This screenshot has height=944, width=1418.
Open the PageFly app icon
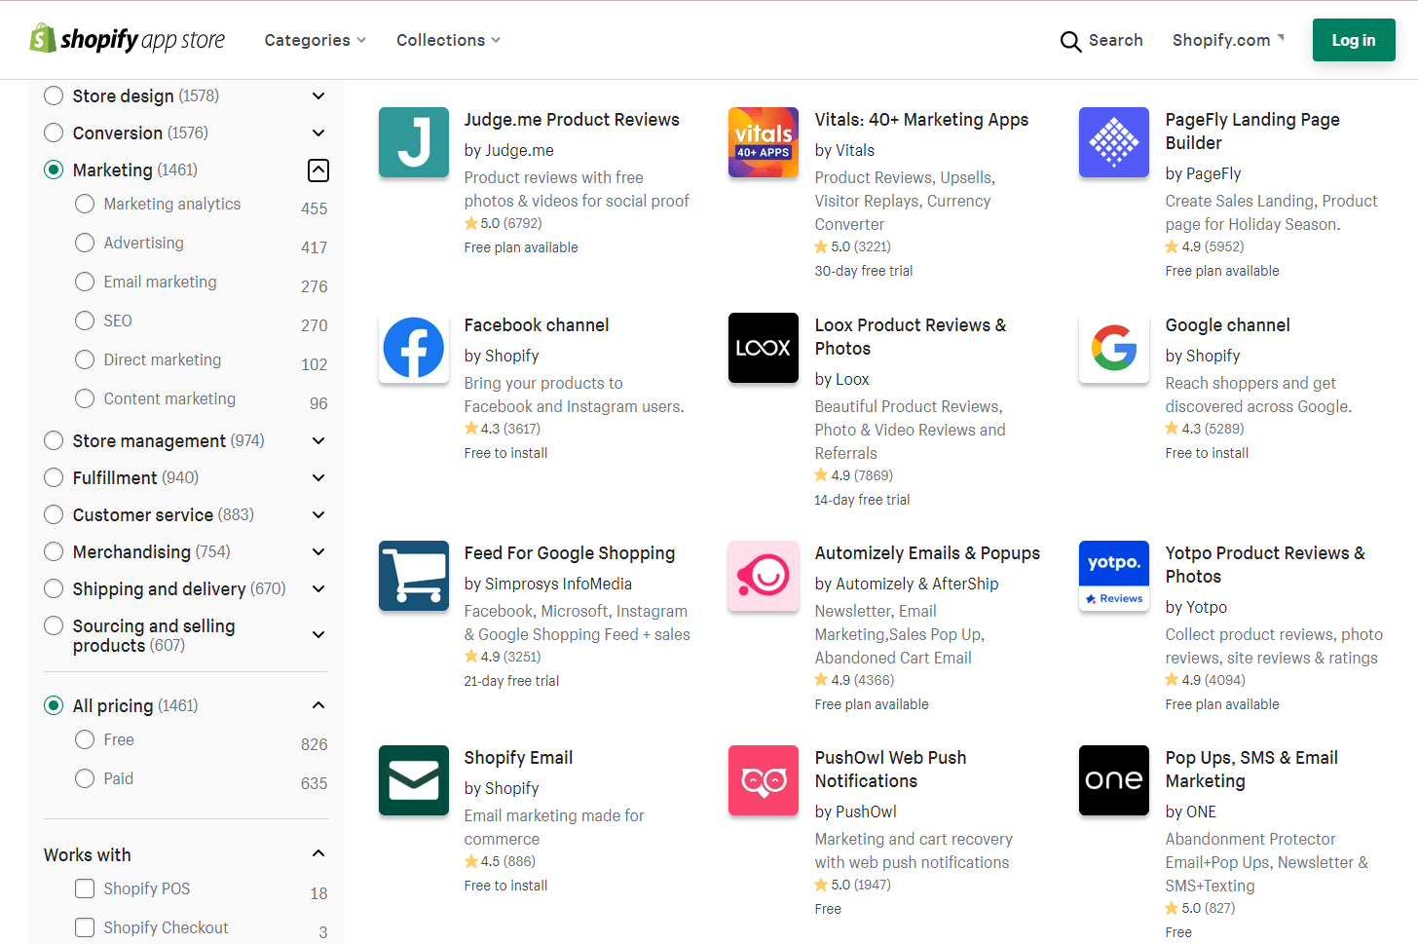[x=1114, y=142]
